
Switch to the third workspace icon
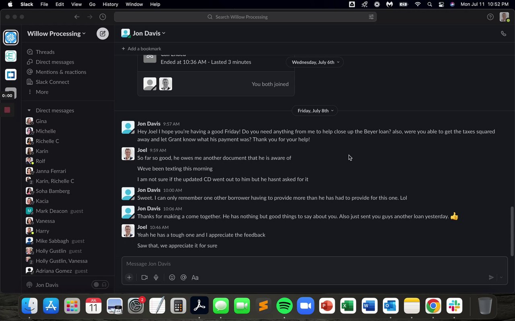[11, 75]
